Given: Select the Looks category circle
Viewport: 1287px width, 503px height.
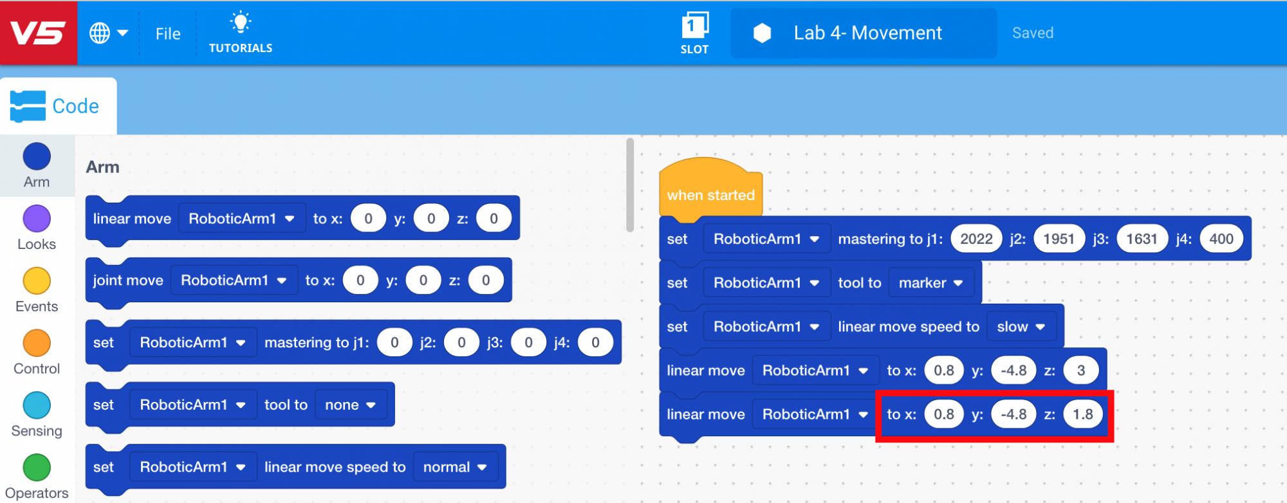Looking at the screenshot, I should coord(37,219).
